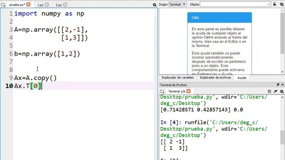The width and height of the screenshot is (285, 160).
Task: Switch to the 1.py tab
Action: [41, 5]
